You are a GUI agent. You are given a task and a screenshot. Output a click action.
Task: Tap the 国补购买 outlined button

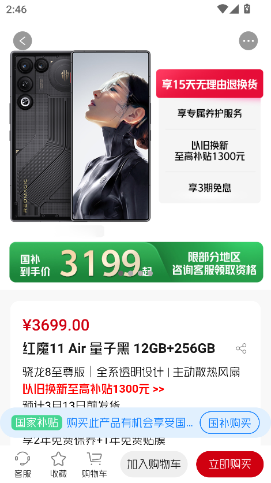pyautogui.click(x=229, y=423)
